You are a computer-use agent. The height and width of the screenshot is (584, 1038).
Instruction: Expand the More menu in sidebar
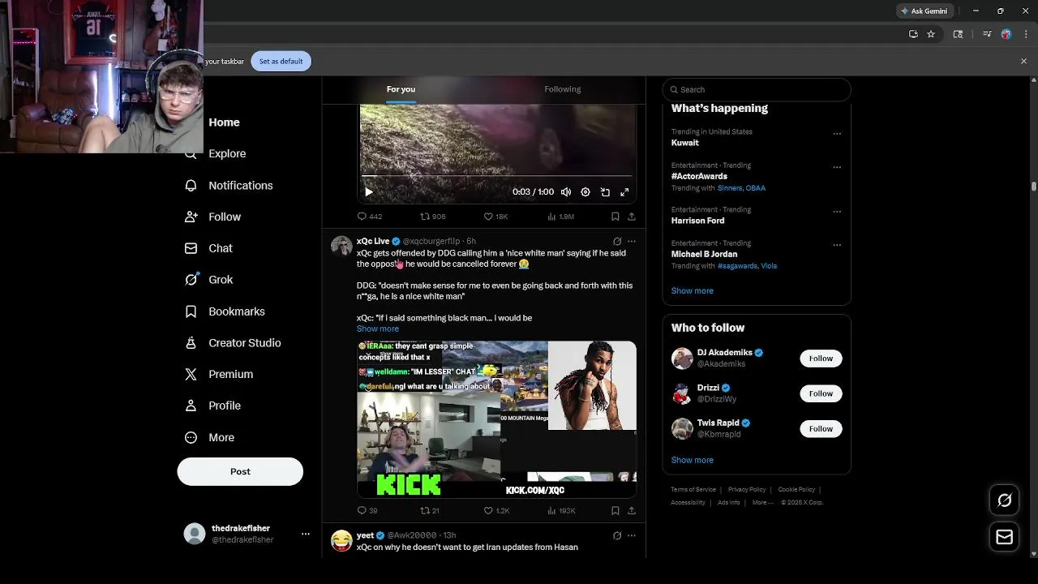click(221, 437)
